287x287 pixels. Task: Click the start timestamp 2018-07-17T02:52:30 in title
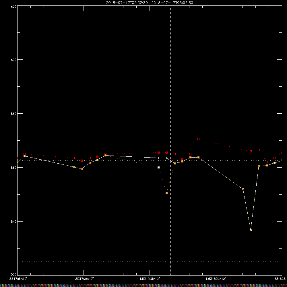(127, 3)
